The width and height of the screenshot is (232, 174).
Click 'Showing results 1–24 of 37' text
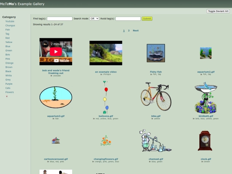(48, 24)
